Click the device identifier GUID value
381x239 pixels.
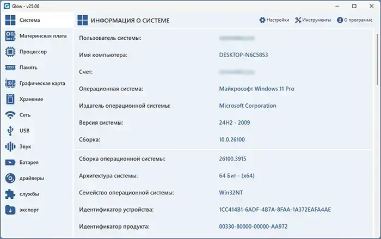(x=275, y=210)
